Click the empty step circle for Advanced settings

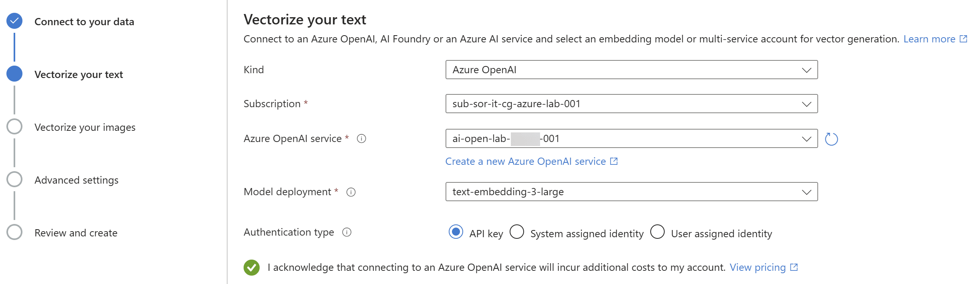(x=14, y=179)
